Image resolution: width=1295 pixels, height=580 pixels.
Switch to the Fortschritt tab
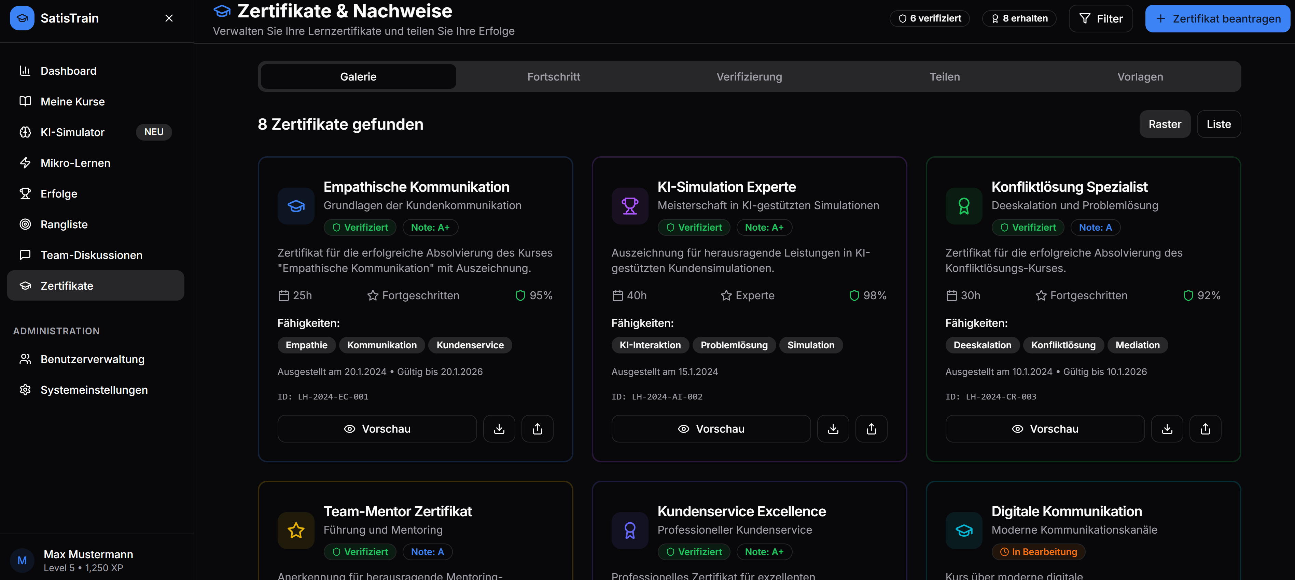(554, 76)
